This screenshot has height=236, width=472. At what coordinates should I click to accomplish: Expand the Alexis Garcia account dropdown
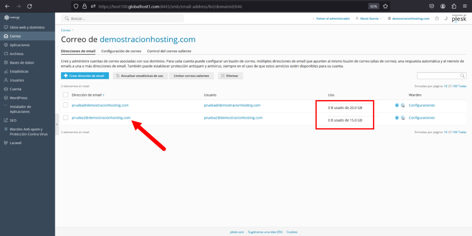click(x=370, y=18)
